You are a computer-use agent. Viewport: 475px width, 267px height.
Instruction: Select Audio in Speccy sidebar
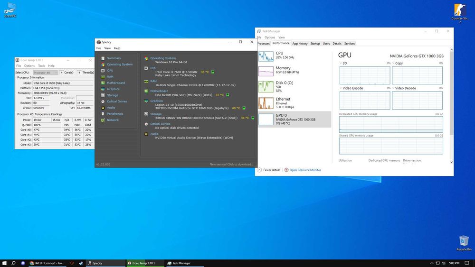click(x=111, y=107)
